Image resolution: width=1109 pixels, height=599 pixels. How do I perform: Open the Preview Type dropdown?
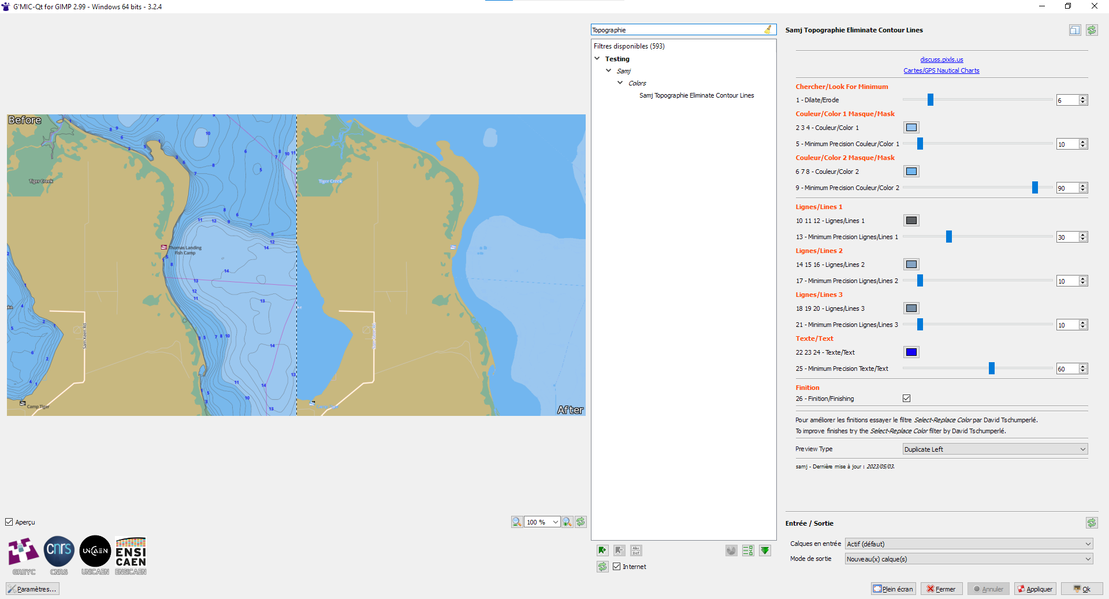(995, 449)
